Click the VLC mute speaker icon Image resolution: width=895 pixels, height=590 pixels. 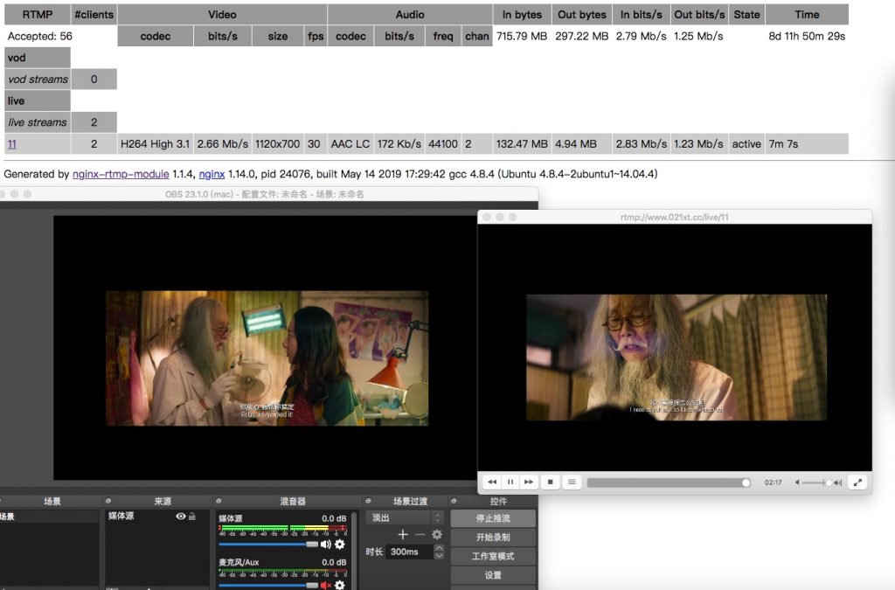pos(797,482)
